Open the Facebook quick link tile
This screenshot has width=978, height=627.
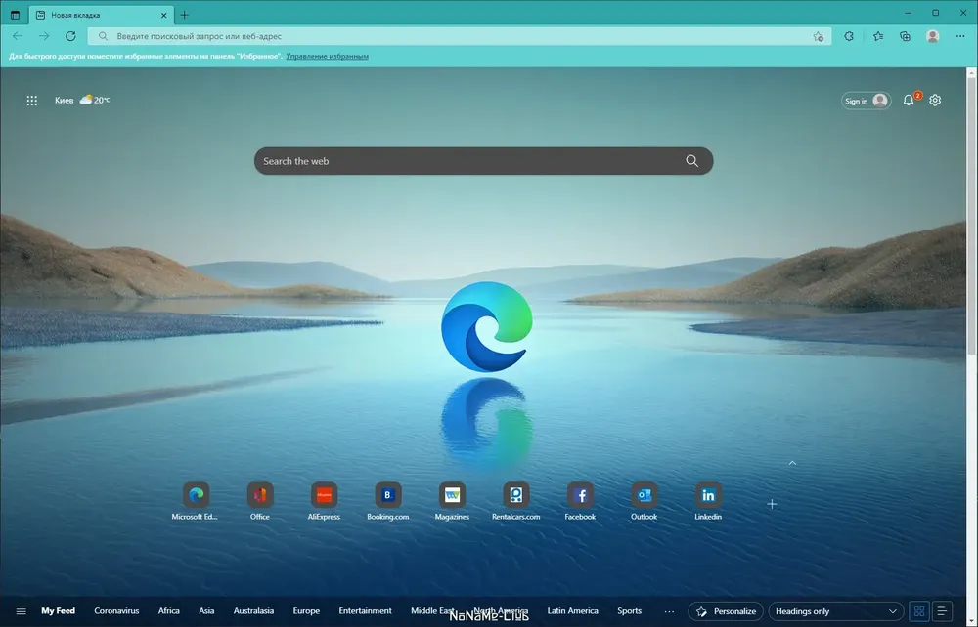coord(580,501)
